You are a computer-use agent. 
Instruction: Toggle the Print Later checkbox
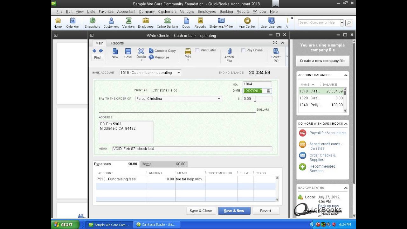[x=197, y=50]
